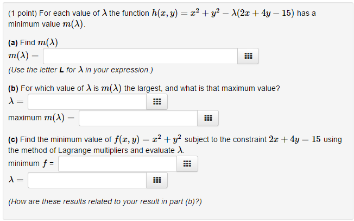354x221 pixels.
Task: Open equation editor icon for part (b) λ
Action: click(x=157, y=102)
